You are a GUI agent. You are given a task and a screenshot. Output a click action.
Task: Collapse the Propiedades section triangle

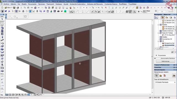pyautogui.click(x=156, y=55)
